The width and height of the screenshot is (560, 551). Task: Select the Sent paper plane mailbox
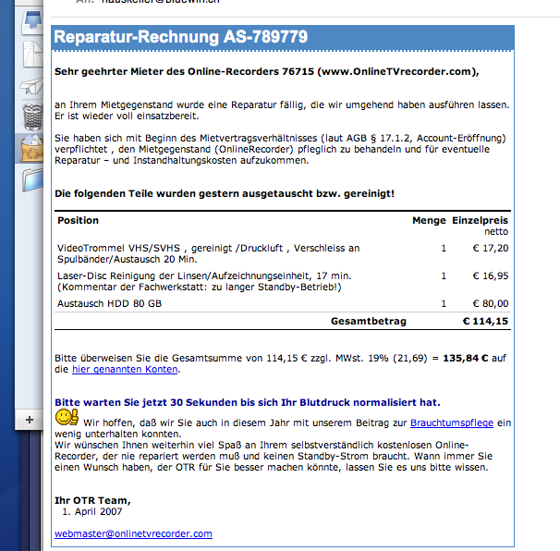pyautogui.click(x=31, y=87)
